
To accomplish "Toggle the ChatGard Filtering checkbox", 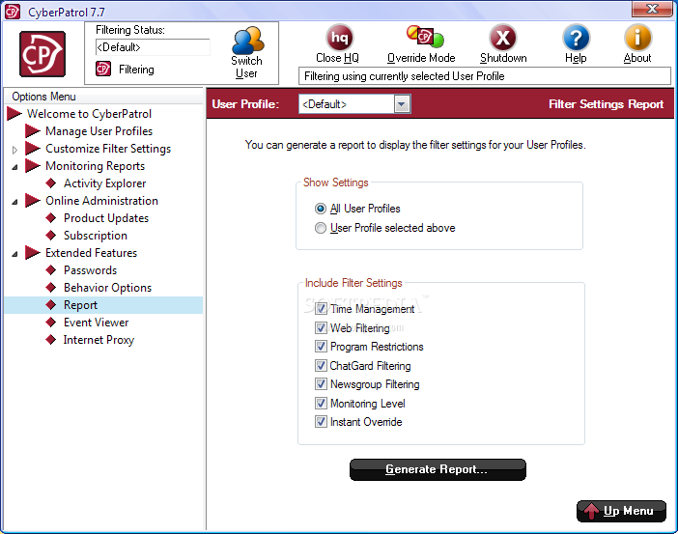I will [321, 365].
